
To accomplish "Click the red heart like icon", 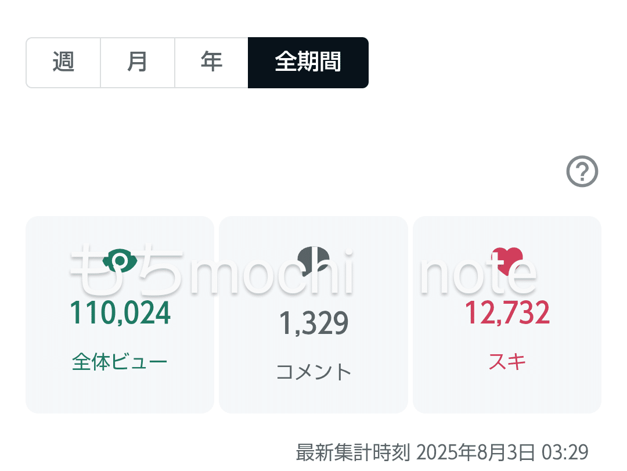I will tap(507, 261).
